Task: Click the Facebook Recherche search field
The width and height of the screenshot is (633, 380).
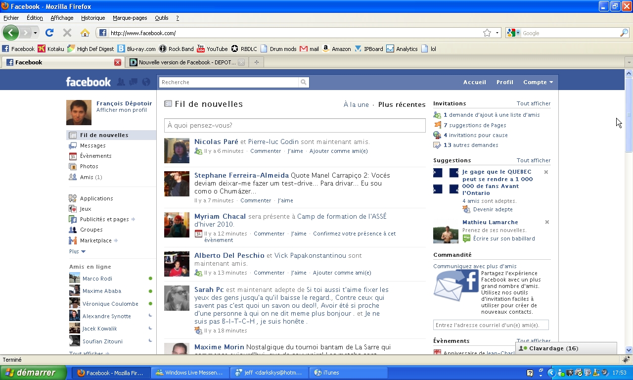Action: (229, 82)
